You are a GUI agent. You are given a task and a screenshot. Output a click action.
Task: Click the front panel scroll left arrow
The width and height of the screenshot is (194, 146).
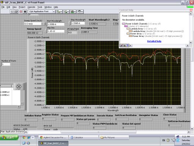[x=26, y=132]
